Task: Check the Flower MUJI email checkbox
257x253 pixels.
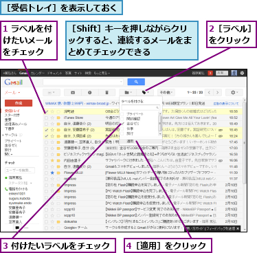Action: 46,173
